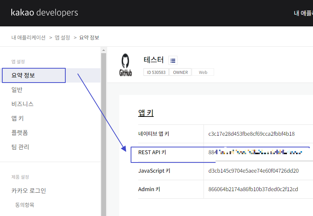This screenshot has height=216, width=313.
Task: Click the JavaScript 키 label
Action: 154,171
